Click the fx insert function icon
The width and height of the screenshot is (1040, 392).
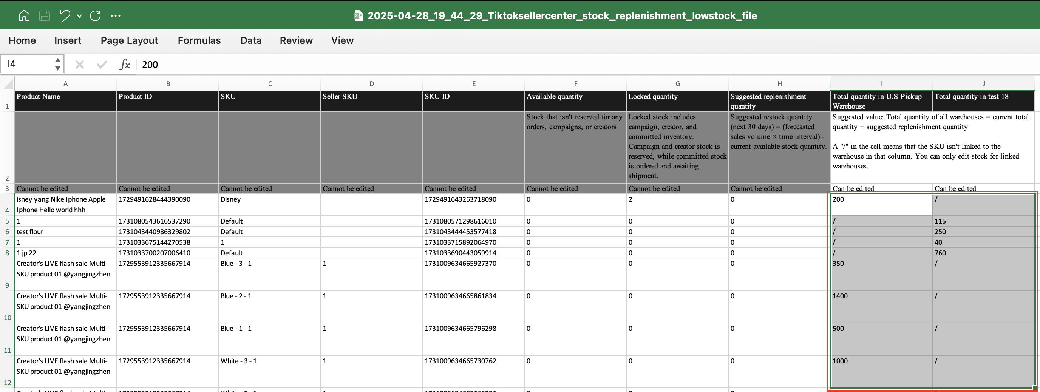coord(125,65)
